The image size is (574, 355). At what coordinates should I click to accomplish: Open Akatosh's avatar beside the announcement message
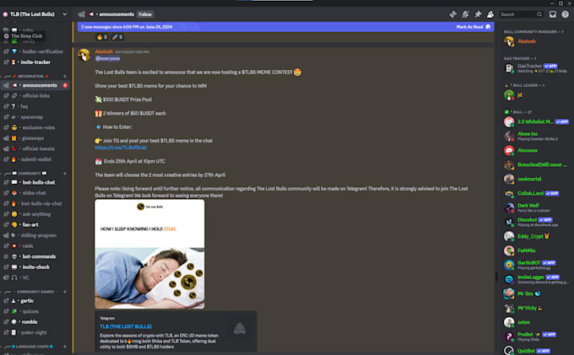[x=84, y=55]
